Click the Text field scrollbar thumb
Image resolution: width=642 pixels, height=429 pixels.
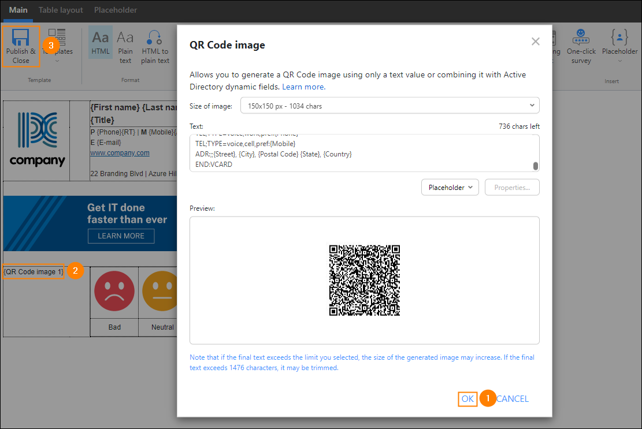535,166
